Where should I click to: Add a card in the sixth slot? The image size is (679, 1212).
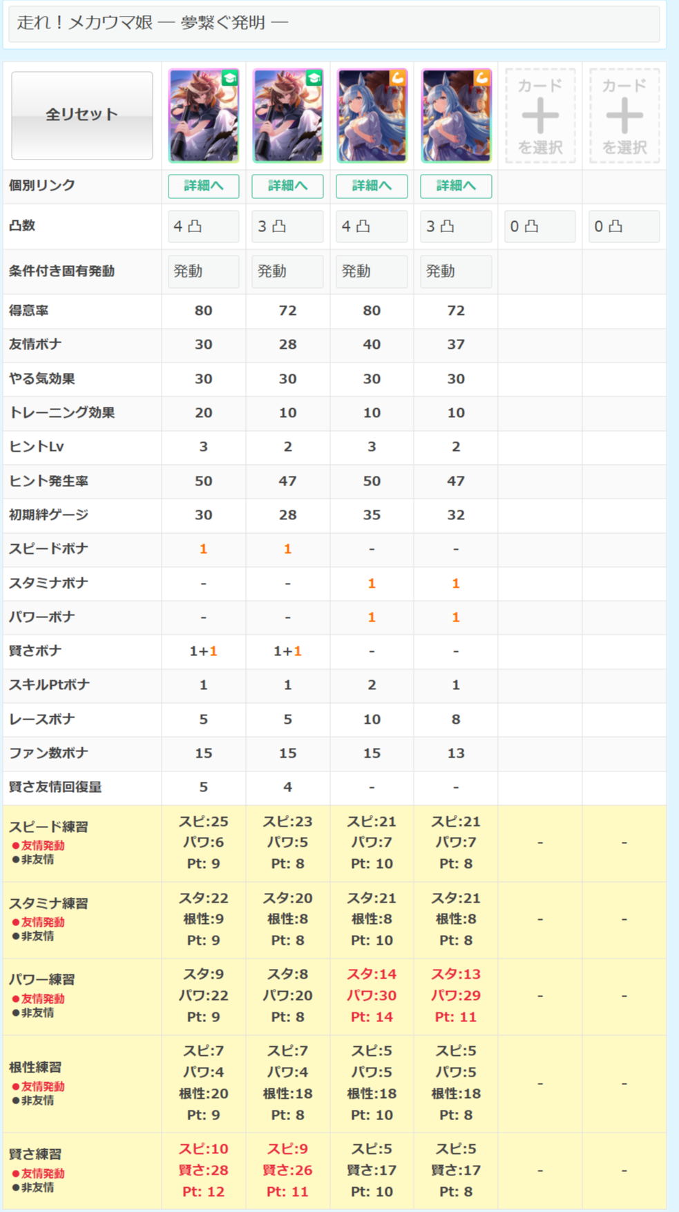624,115
